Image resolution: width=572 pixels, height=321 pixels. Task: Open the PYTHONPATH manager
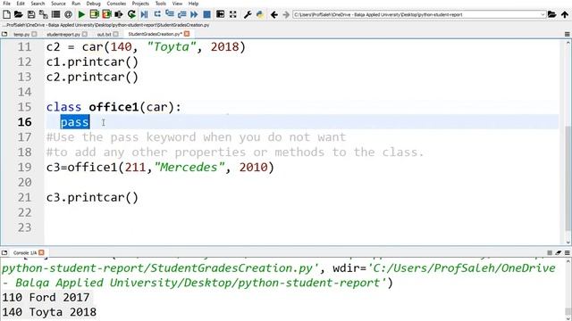[x=260, y=14]
